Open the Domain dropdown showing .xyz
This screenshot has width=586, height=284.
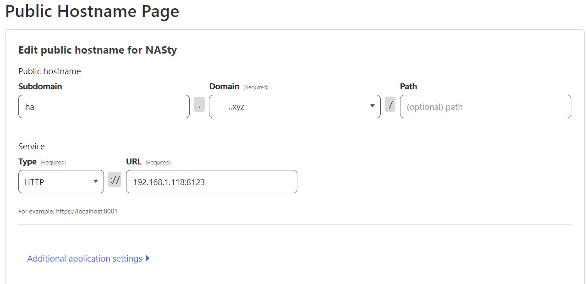pos(295,106)
